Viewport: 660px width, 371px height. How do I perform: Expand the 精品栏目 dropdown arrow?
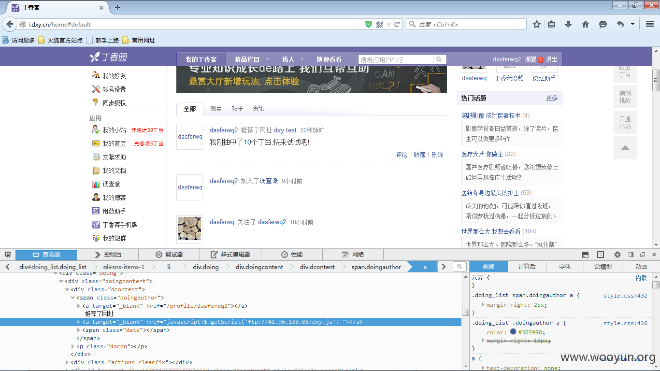tap(267, 59)
